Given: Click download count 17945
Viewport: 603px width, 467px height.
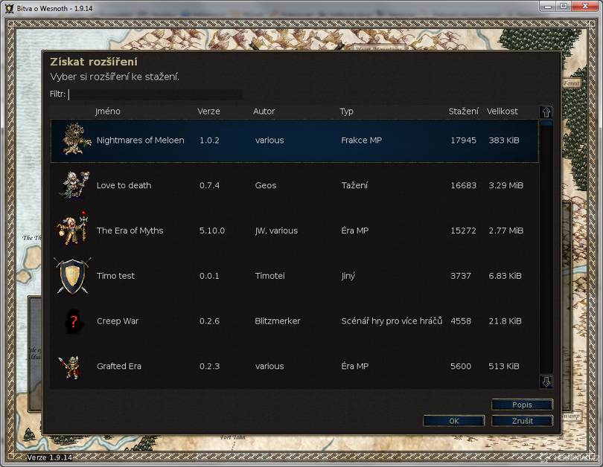Looking at the screenshot, I should point(463,141).
